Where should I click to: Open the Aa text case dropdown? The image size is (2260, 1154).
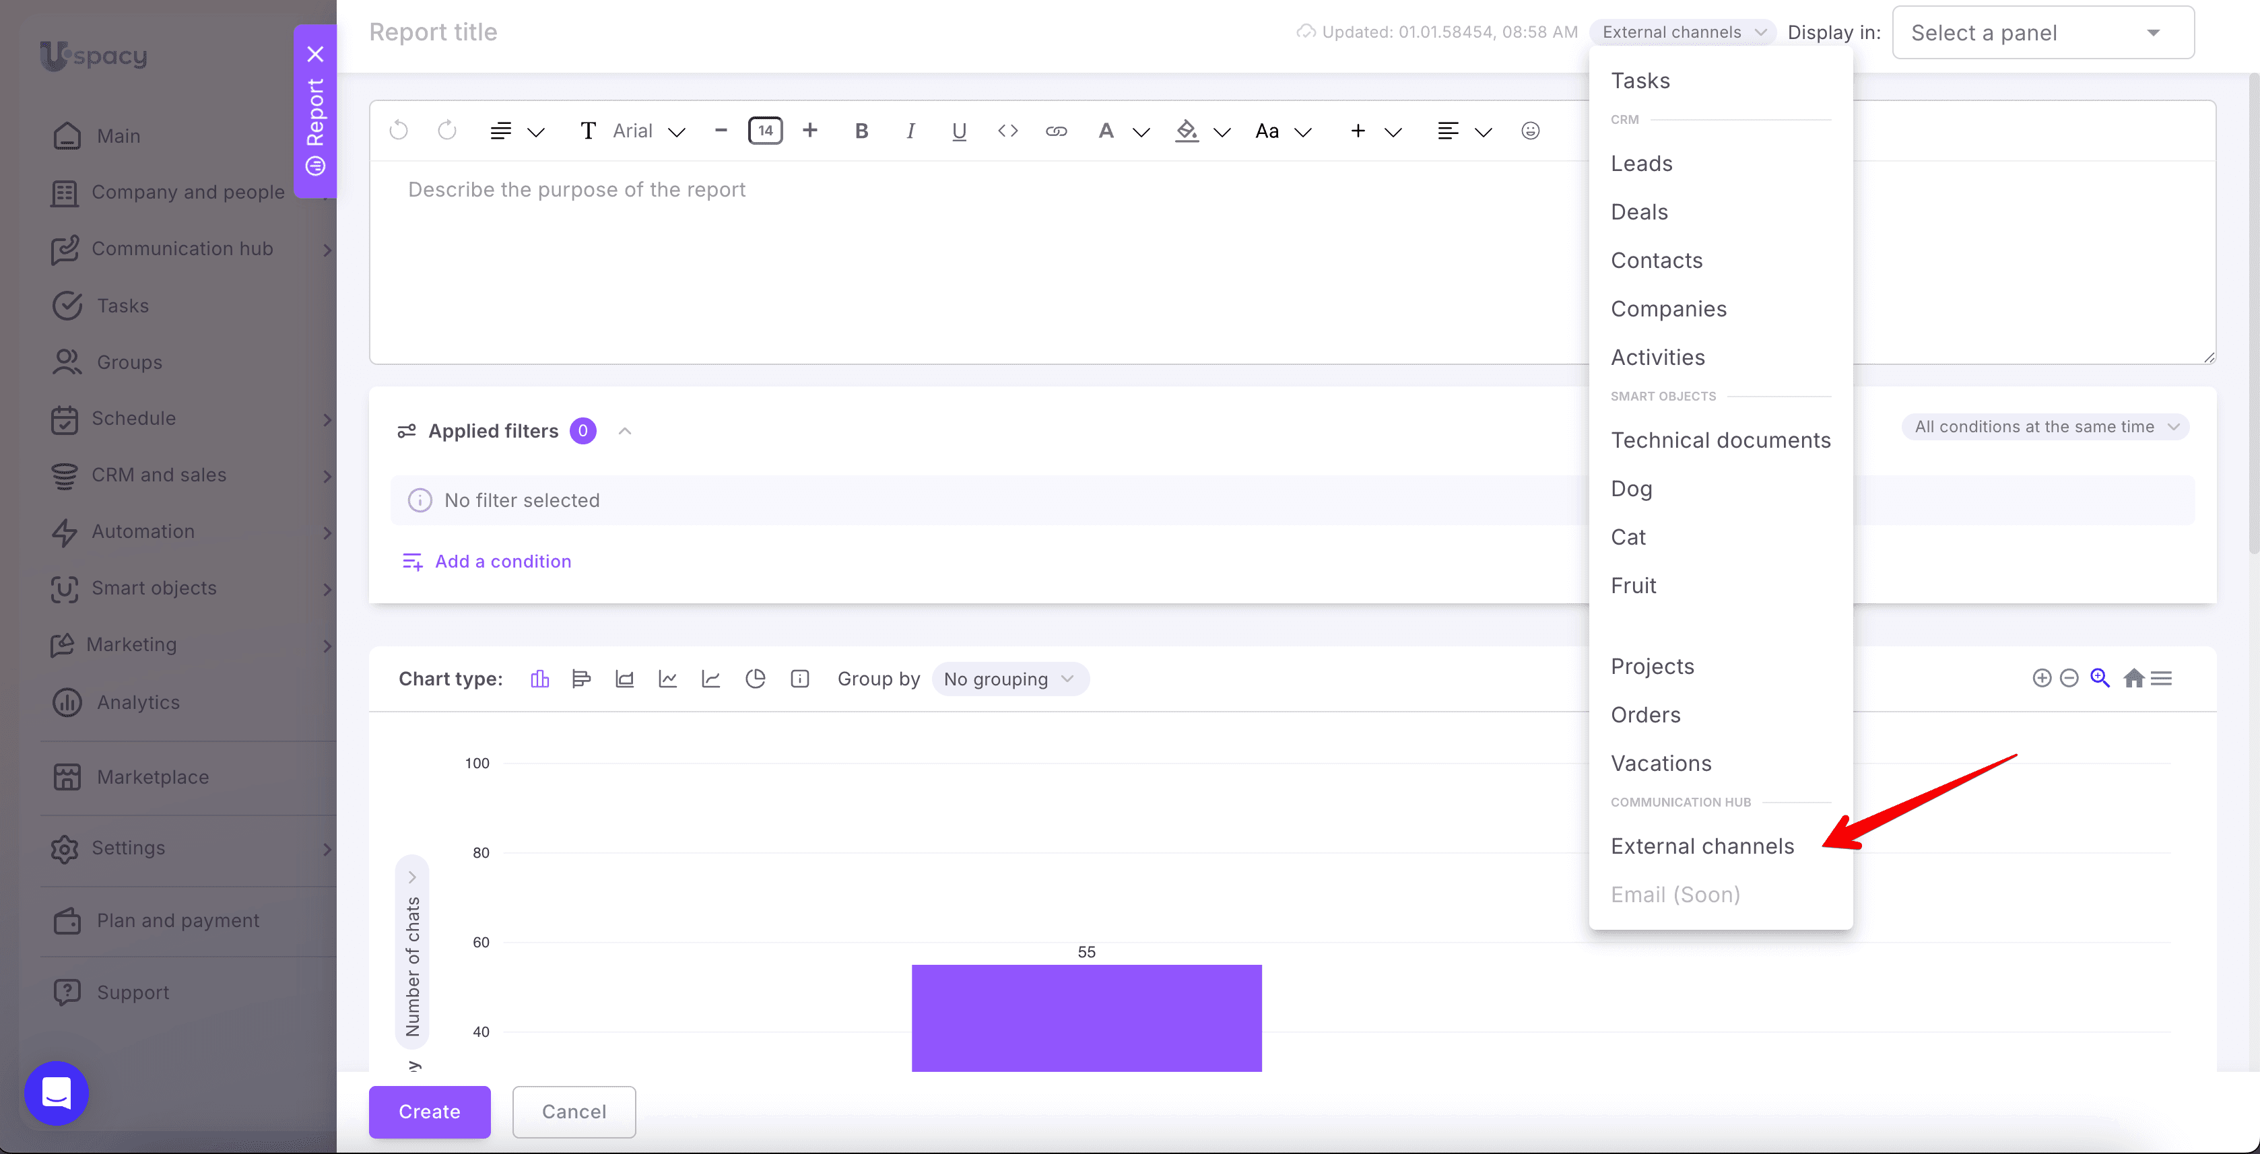(x=1284, y=131)
